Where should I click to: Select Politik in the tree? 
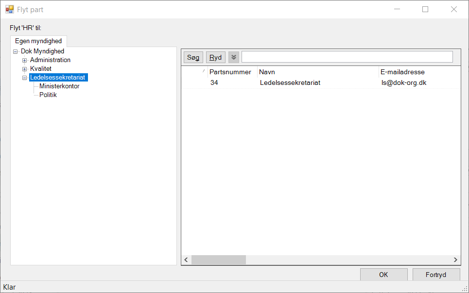(48, 95)
